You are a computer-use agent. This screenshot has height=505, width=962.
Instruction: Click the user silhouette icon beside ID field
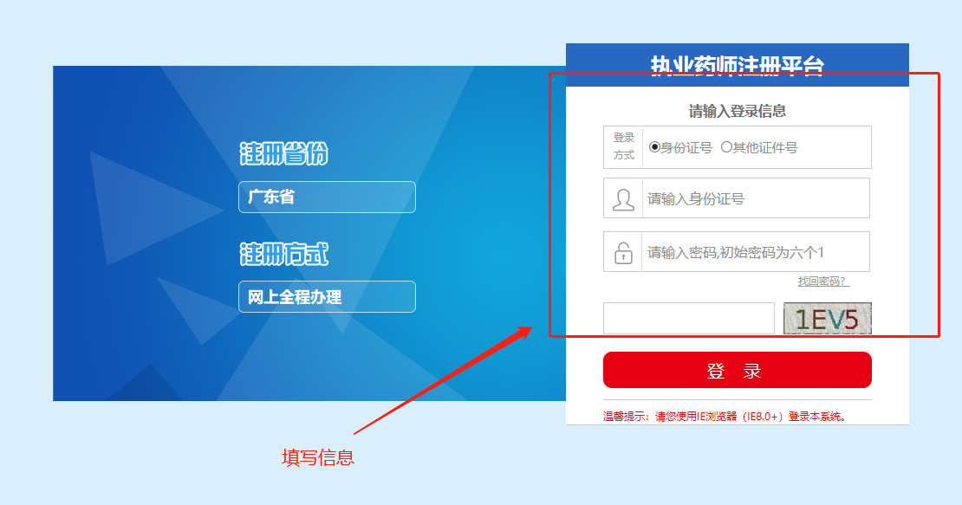point(623,199)
